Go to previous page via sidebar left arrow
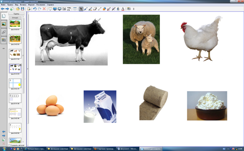The height and width of the screenshot is (151, 244). point(4,132)
